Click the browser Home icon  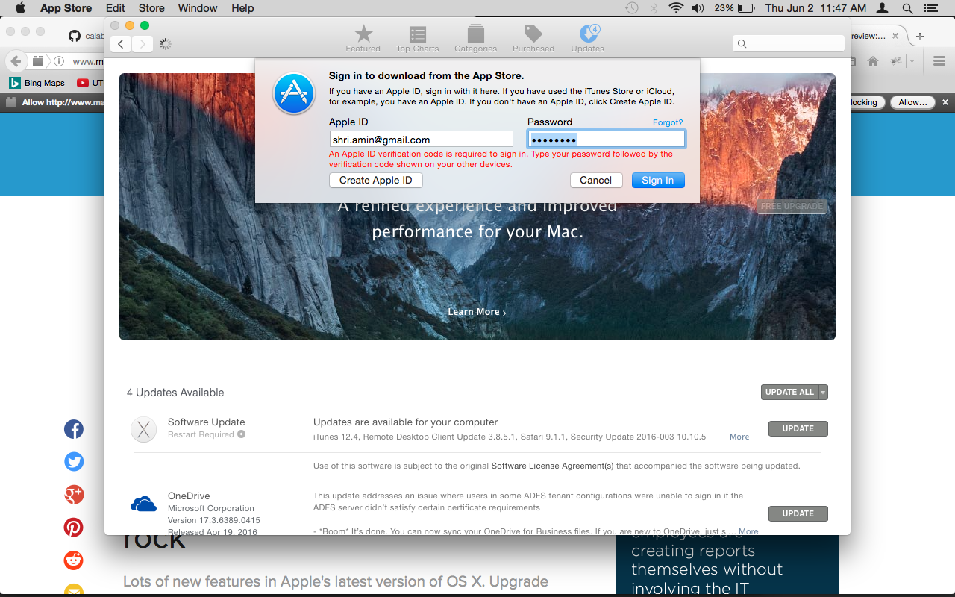872,61
